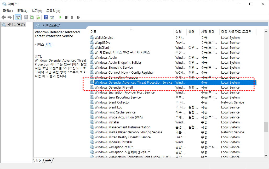Select Windows Defender Advanced Threat Protection Service
This screenshot has width=269, height=169.
173,82
